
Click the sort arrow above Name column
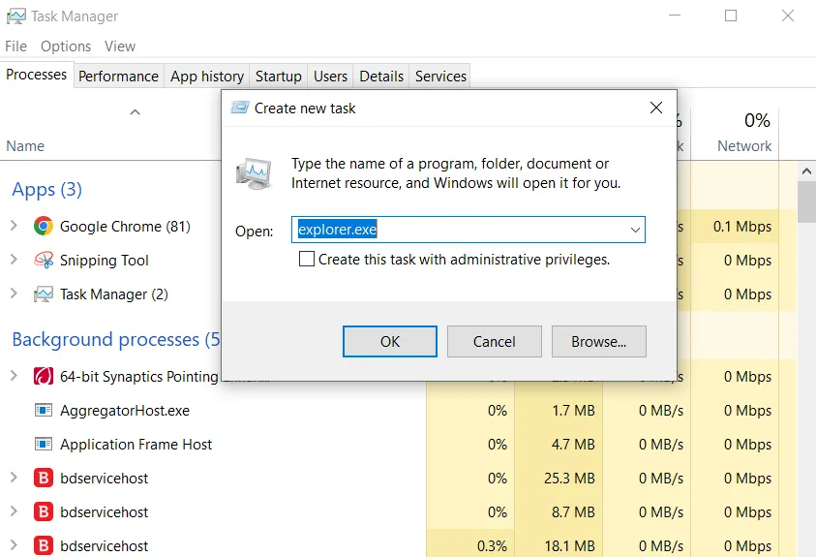135,112
